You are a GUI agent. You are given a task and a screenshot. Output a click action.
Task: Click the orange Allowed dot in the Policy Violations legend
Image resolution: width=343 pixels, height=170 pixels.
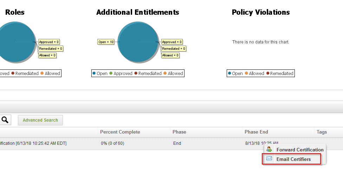tap(246, 74)
